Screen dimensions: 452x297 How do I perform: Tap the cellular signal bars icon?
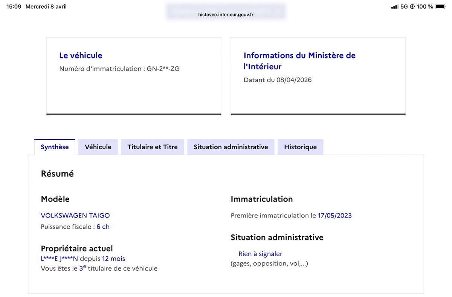tap(395, 7)
